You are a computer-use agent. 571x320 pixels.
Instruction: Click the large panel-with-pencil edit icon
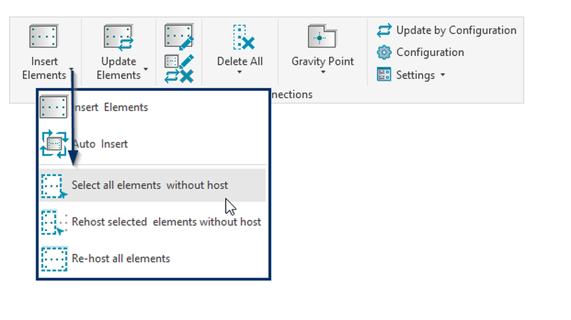tap(179, 36)
